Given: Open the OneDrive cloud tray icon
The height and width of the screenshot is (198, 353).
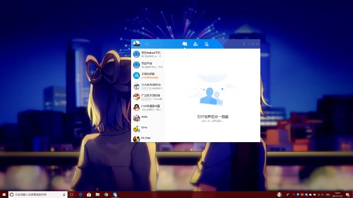Looking at the screenshot, I should (x=310, y=194).
